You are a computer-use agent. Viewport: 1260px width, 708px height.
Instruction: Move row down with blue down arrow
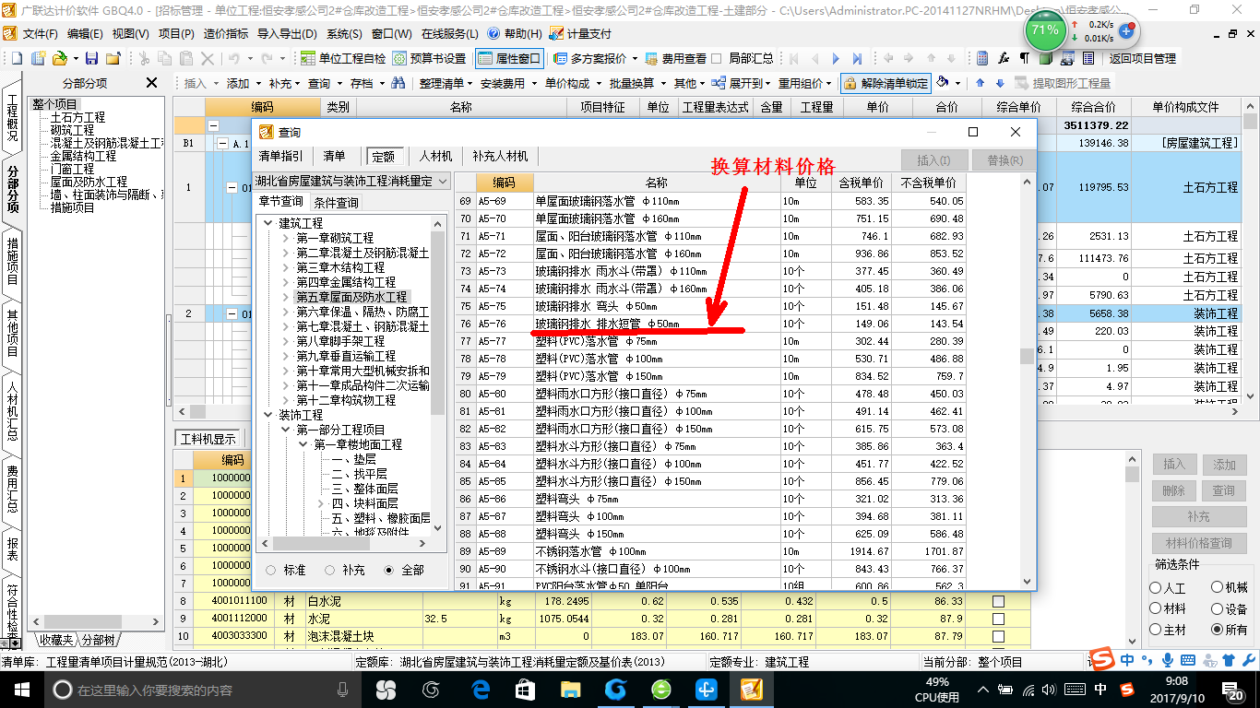(998, 83)
